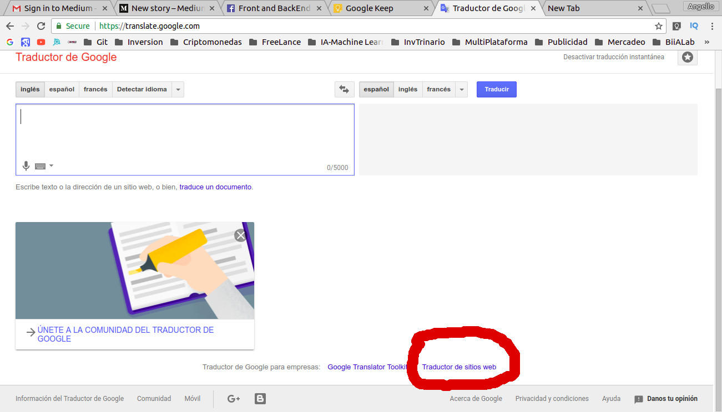Screen dimensions: 722x412
Task: Open the MultiPlataforma bookmarks folder
Action: 489,42
